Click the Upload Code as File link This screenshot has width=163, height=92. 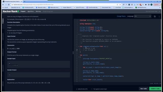pyautogui.click(x=83, y=89)
